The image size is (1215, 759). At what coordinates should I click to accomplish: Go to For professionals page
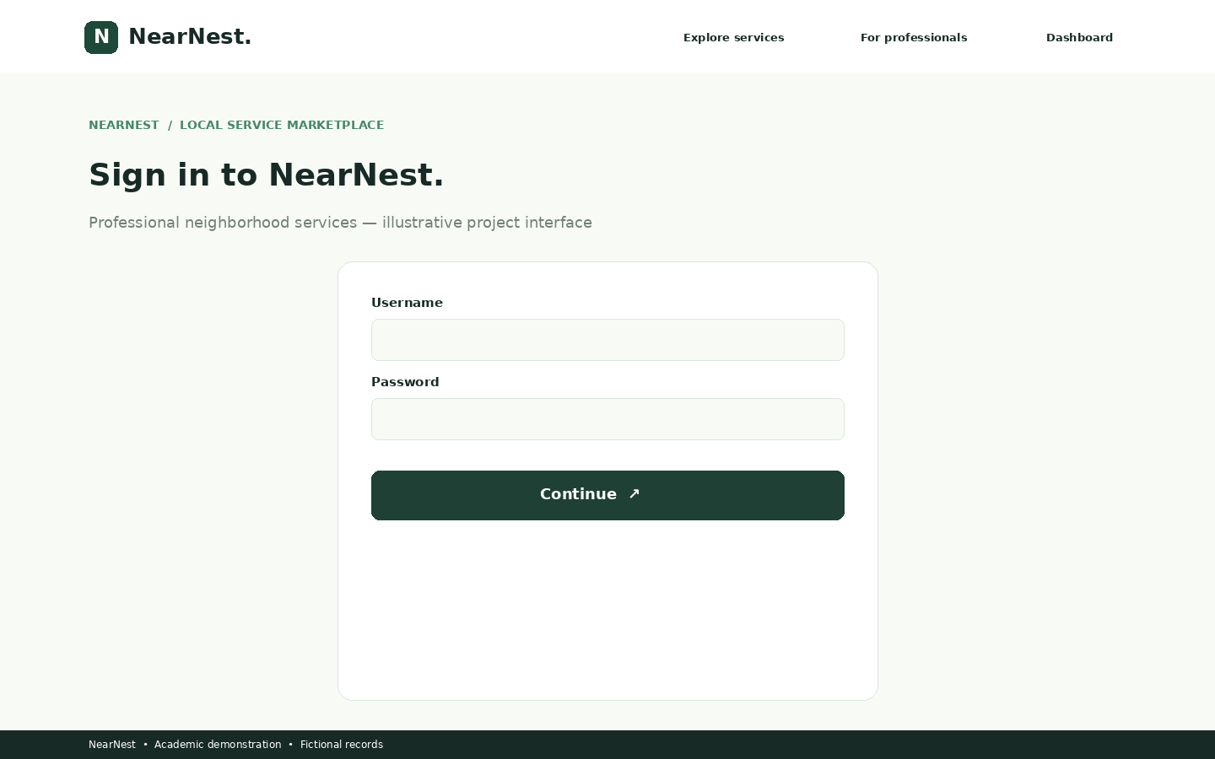(x=914, y=37)
